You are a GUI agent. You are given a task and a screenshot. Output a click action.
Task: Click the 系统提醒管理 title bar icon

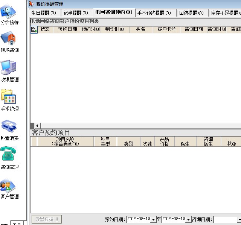point(32,4)
